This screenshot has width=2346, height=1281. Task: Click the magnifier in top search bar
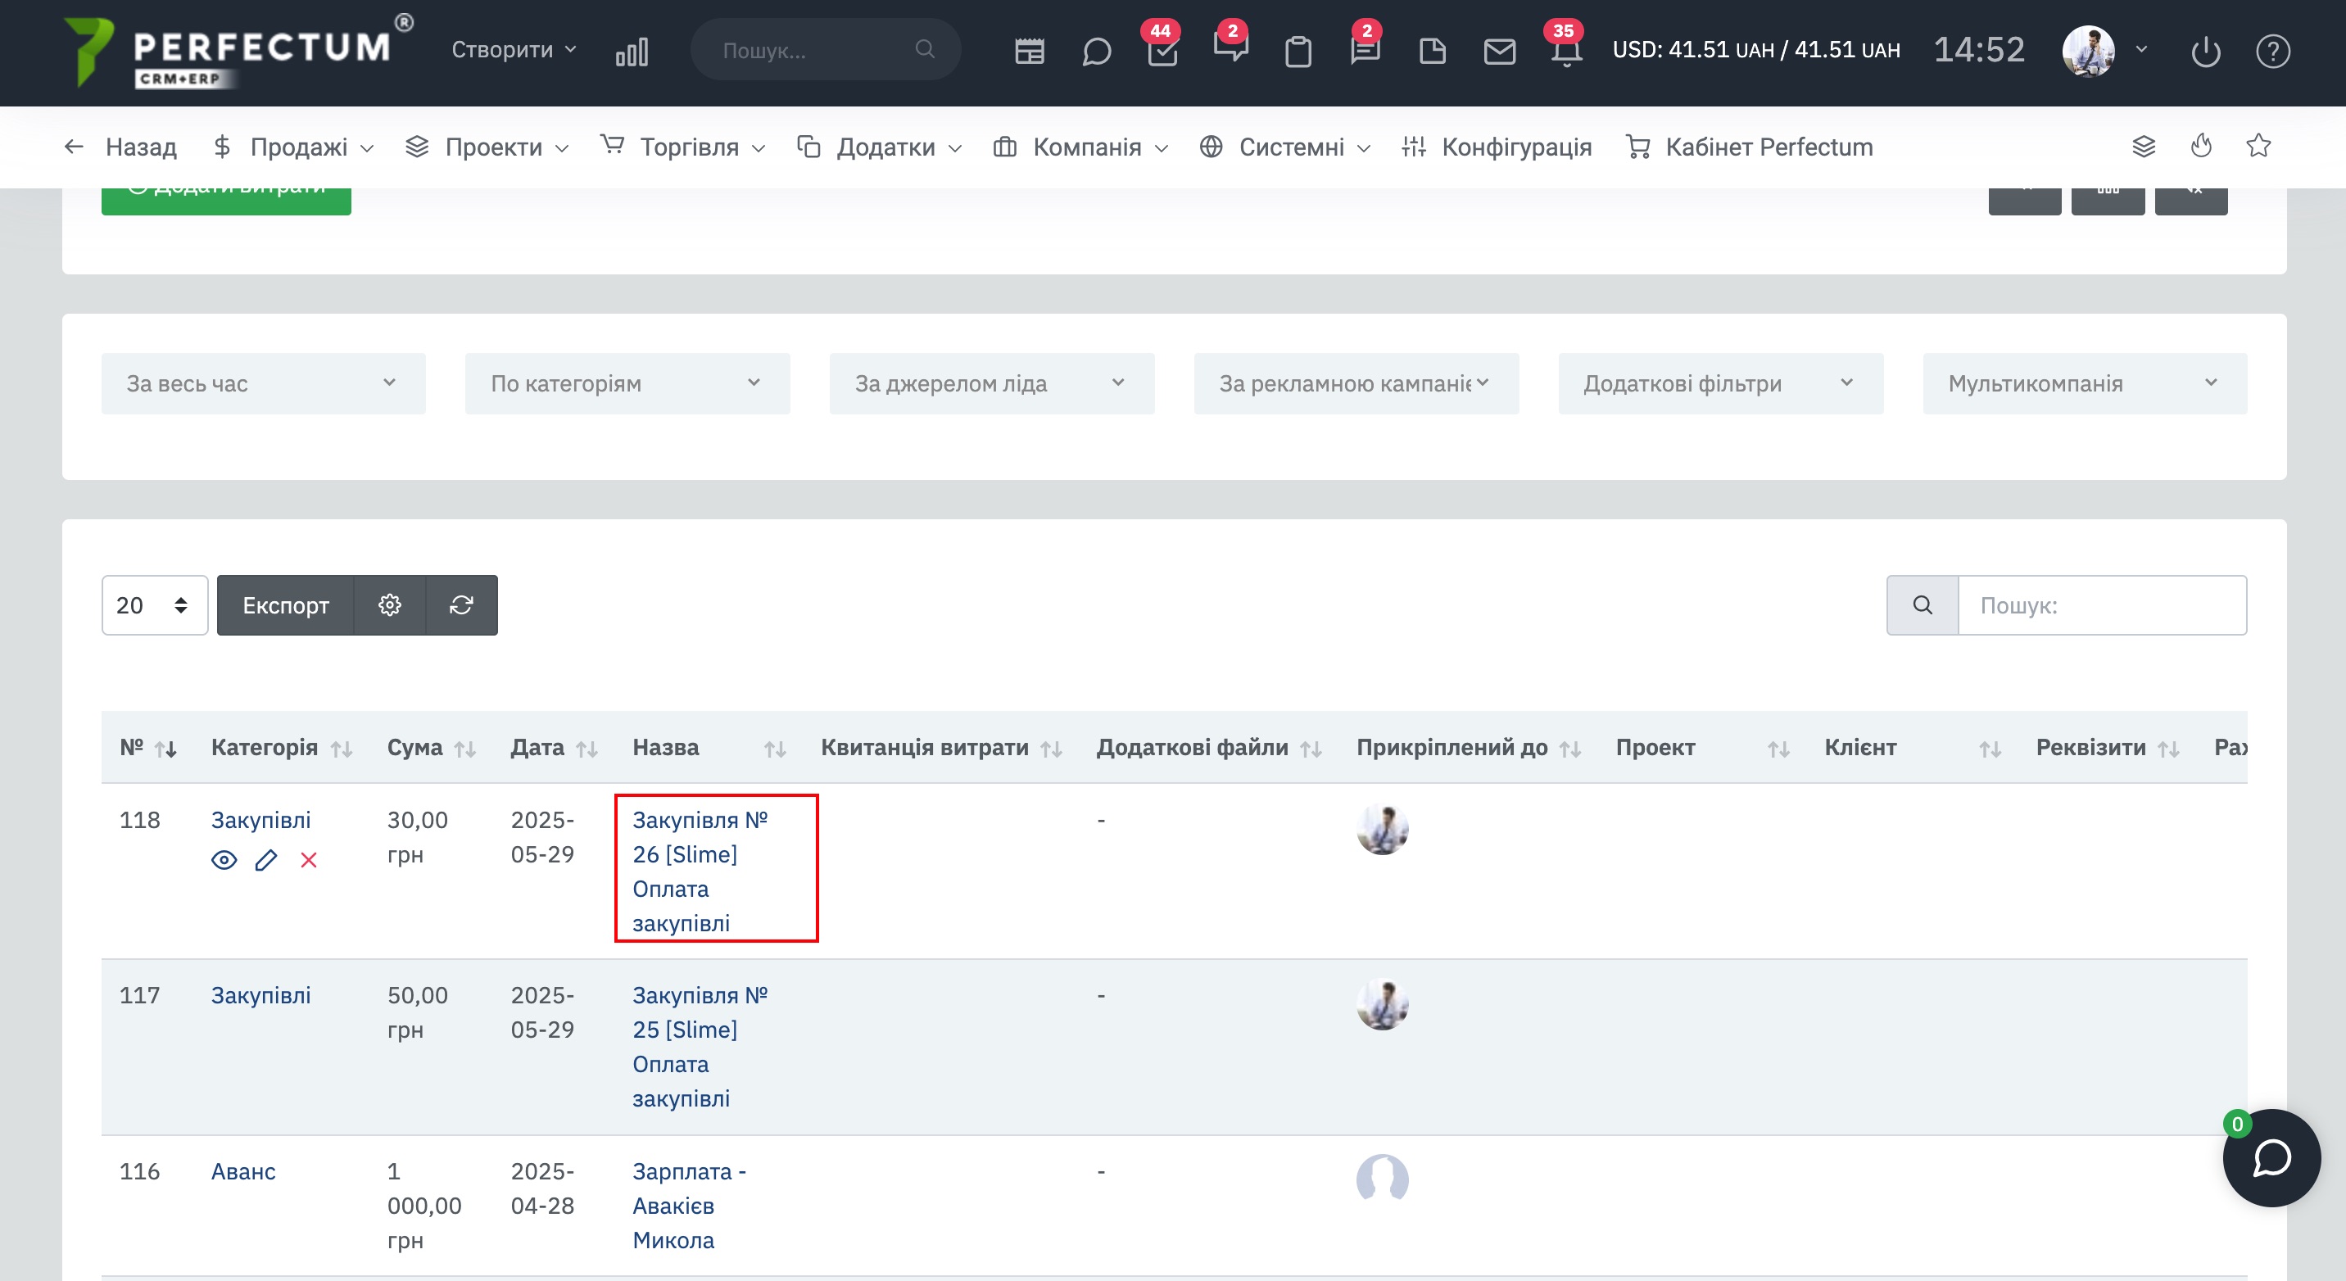(924, 49)
